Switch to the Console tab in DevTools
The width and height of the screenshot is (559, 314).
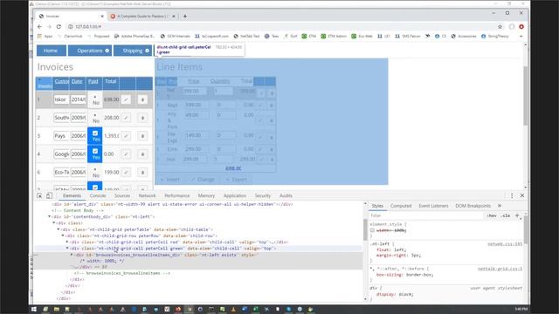[98, 195]
